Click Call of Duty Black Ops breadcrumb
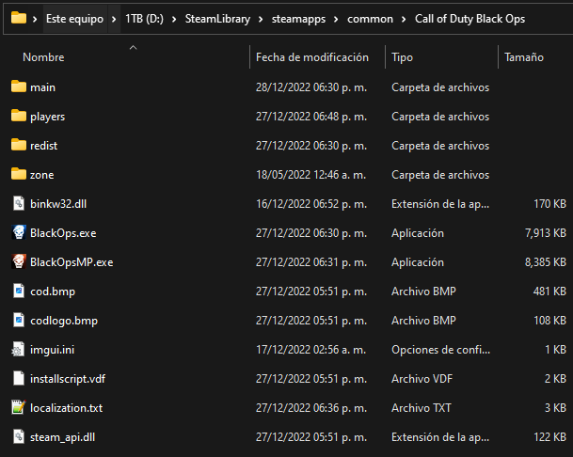 point(470,19)
